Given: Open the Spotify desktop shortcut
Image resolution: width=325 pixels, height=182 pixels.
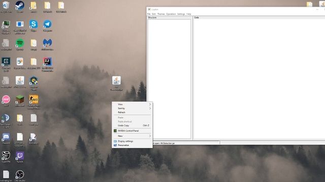Looking at the screenshot, I should (20, 43).
